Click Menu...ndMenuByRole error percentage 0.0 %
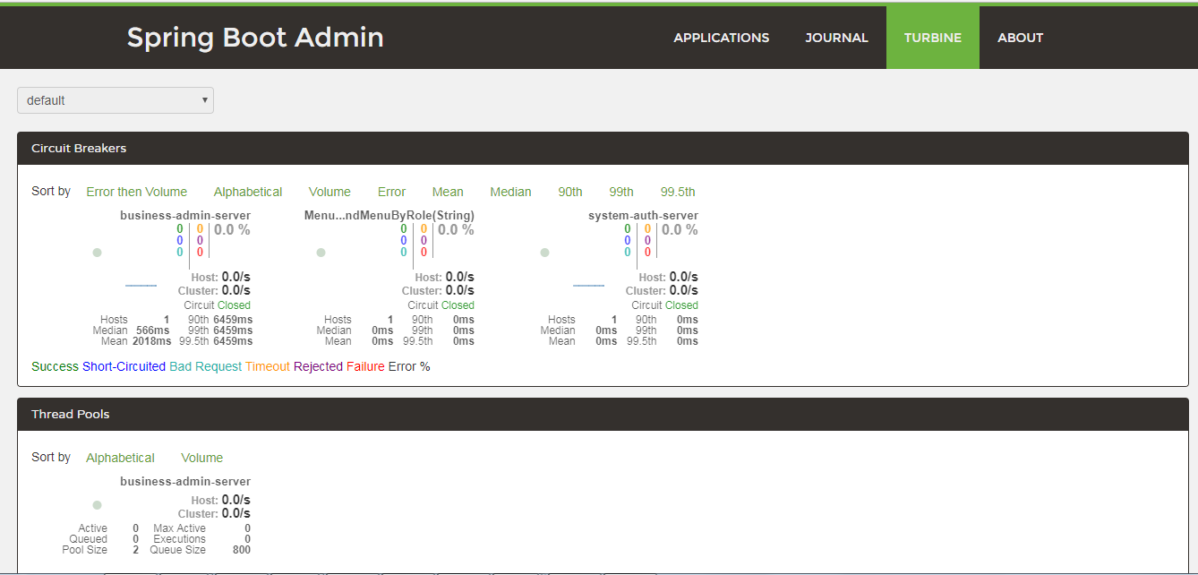 coord(456,230)
